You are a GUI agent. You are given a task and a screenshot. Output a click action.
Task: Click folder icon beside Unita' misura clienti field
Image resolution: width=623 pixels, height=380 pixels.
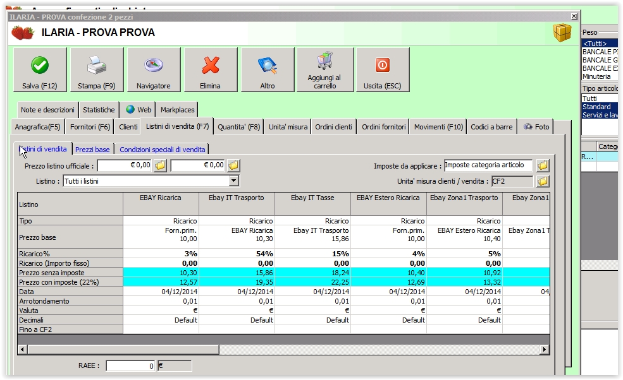pyautogui.click(x=543, y=182)
